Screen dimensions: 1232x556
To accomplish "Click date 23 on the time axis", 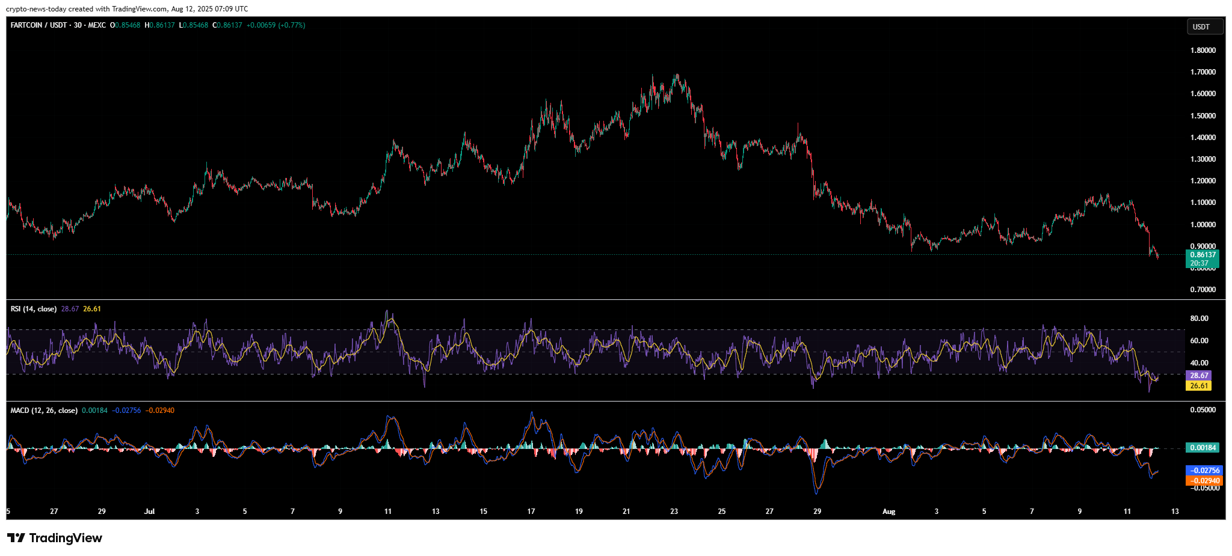I will point(674,512).
